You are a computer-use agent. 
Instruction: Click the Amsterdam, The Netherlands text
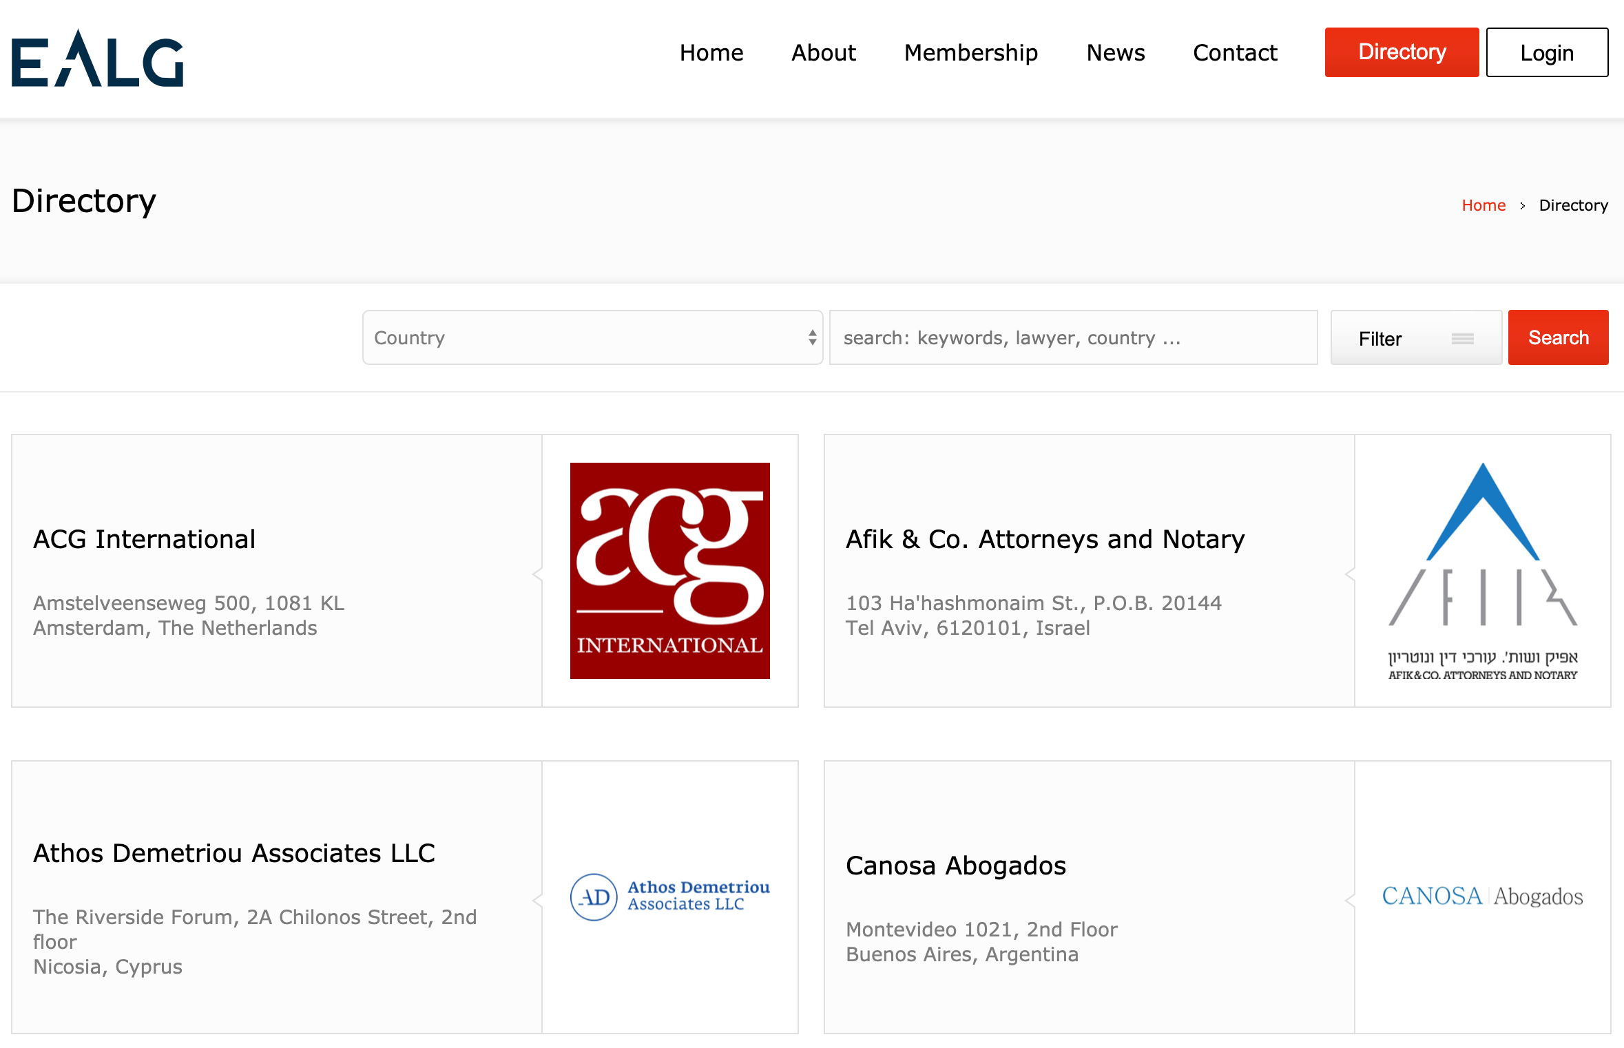point(175,628)
